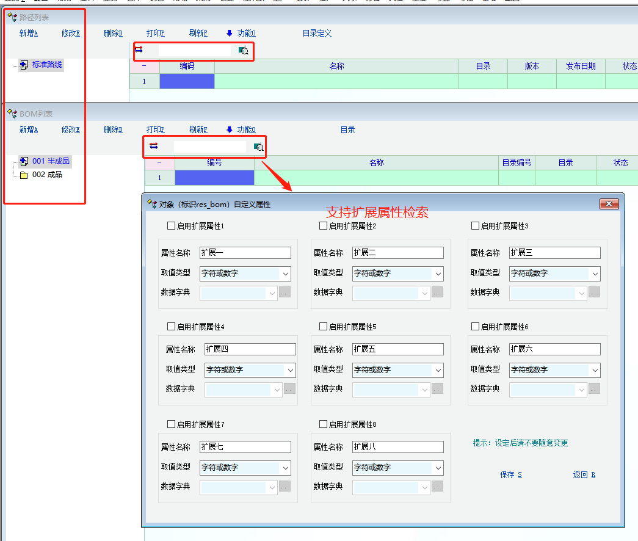638x541 pixels.
Task: Check the 启用扩展属性8 checkbox
Action: point(324,424)
